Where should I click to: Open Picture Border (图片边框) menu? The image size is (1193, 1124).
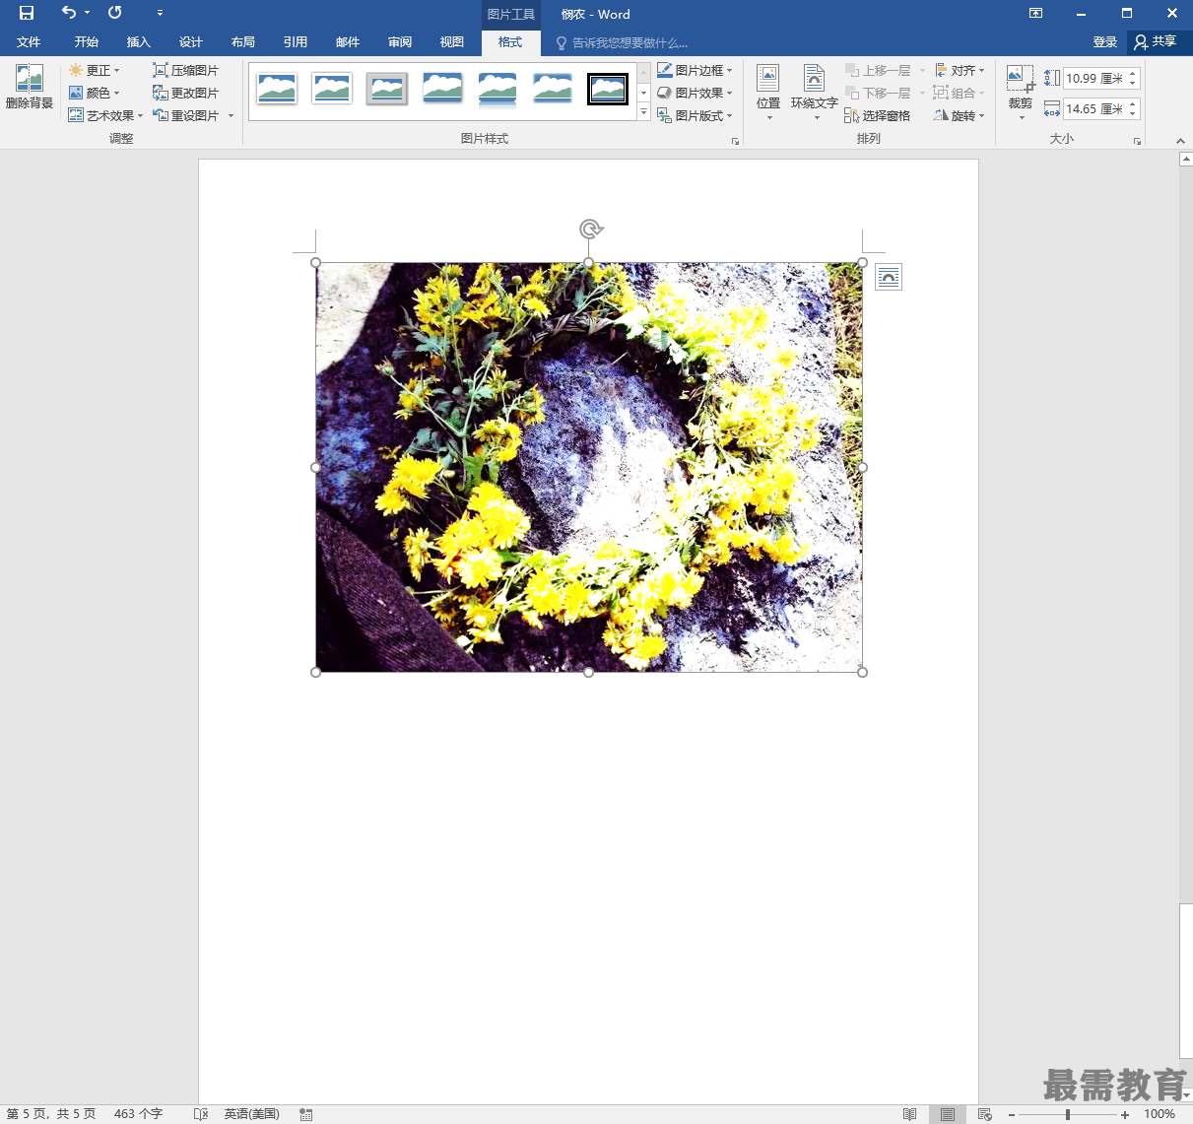[x=695, y=70]
